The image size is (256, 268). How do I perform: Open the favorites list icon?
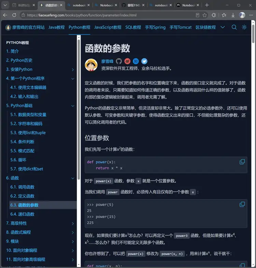click(x=224, y=15)
